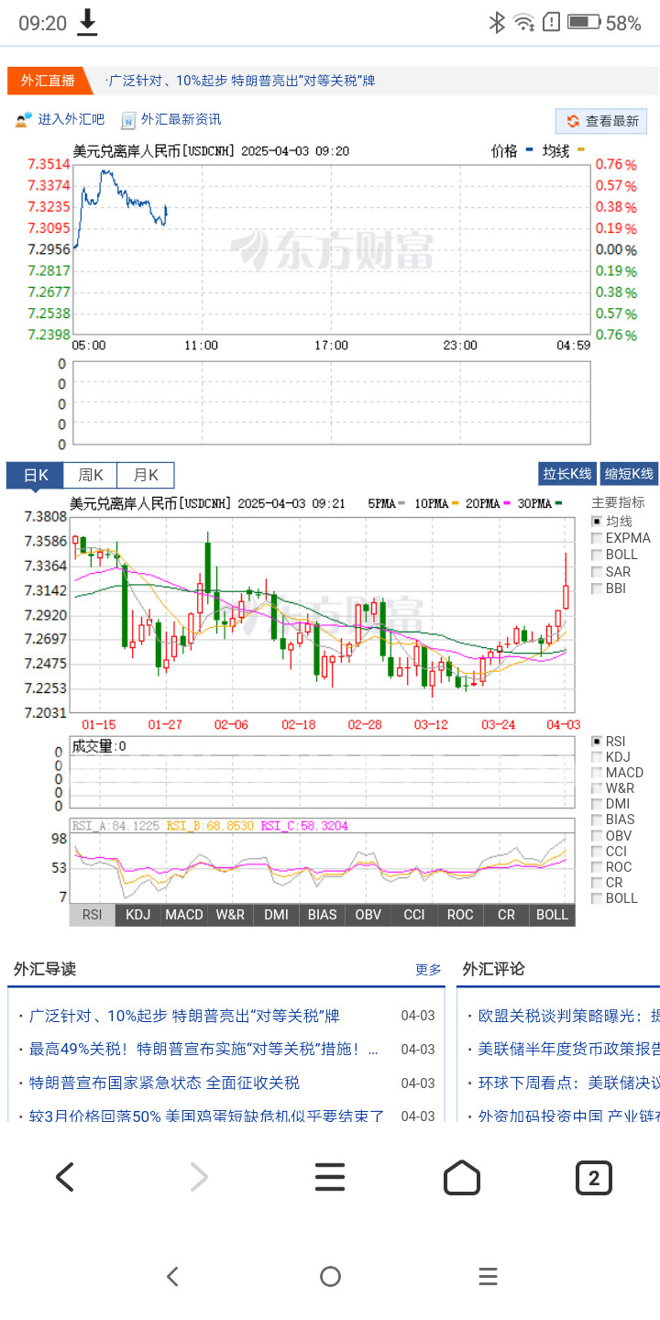The height and width of the screenshot is (1320, 660).
Task: Tap the 进入外汇吧 people icon
Action: pos(23,120)
